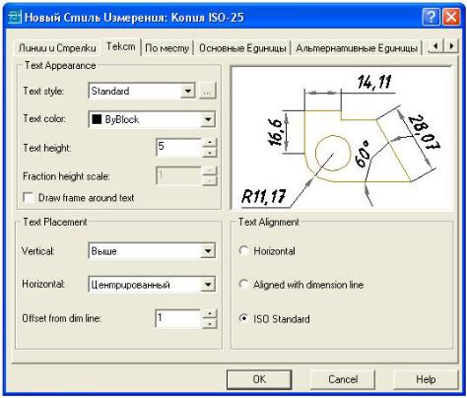Switch to the По месту tab
The image size is (467, 398).
coord(167,48)
